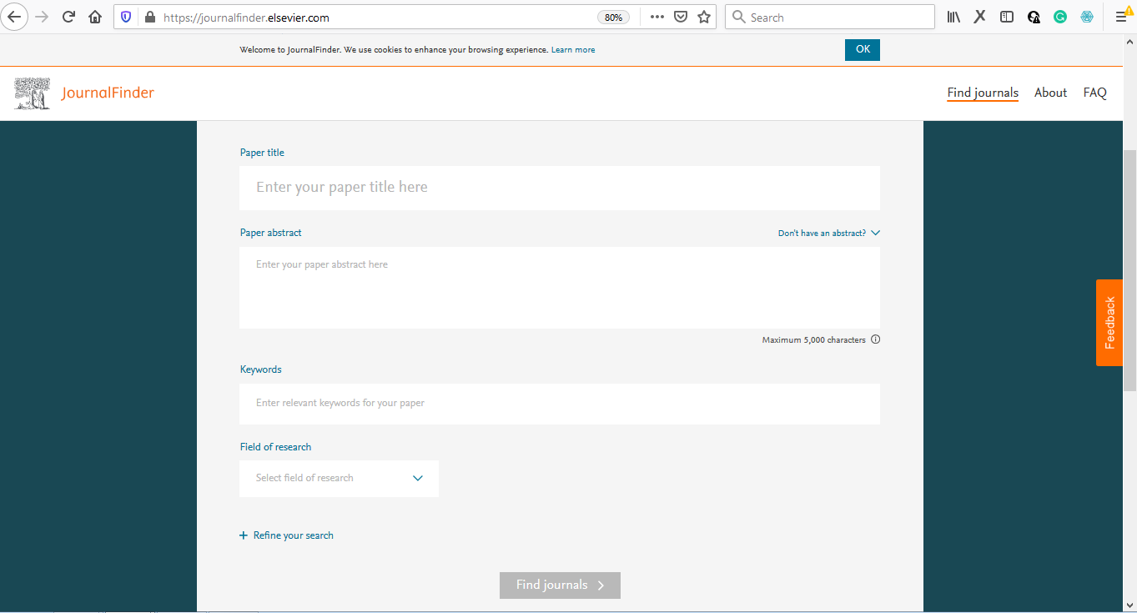Screen dimensions: 1137x613
Task: Open the browser home page icon
Action: click(x=95, y=17)
